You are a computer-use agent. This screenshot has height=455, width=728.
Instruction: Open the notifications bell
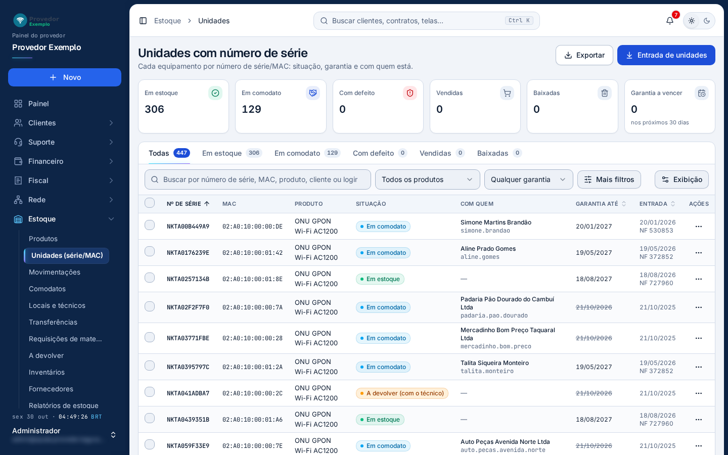pyautogui.click(x=670, y=21)
